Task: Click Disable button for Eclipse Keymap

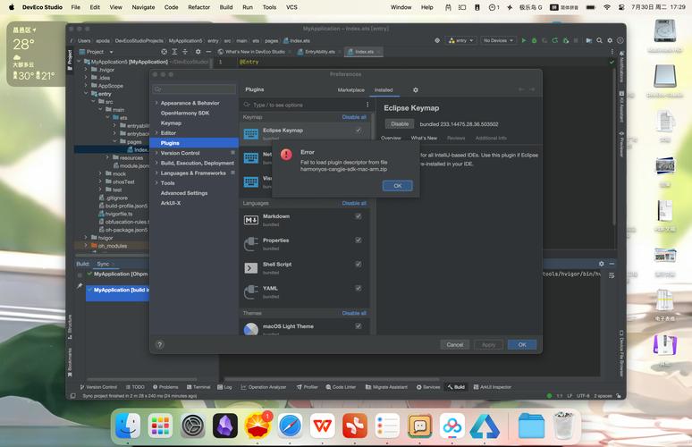Action: pyautogui.click(x=400, y=124)
